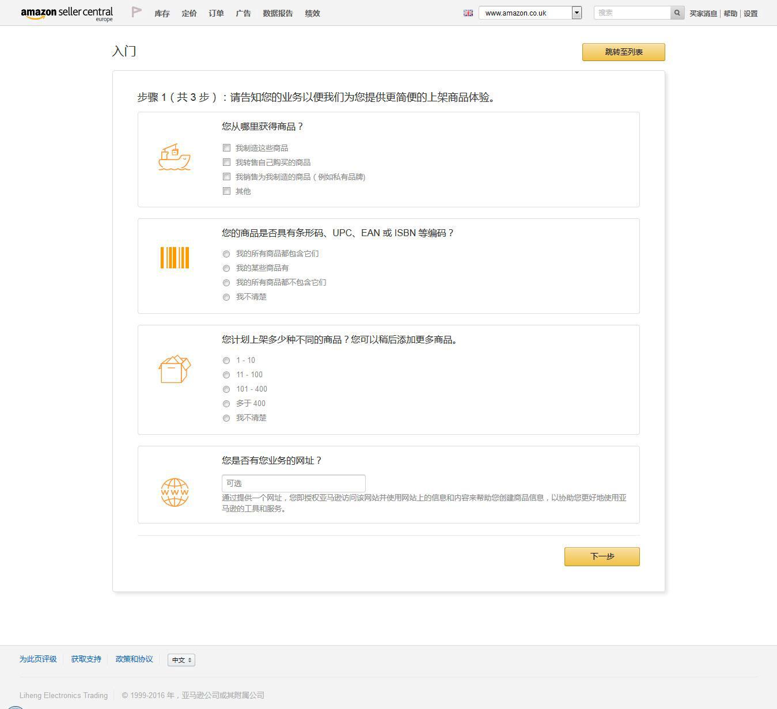Select the 101 - 400 radio option
Screen dimensions: 777x709
226,389
